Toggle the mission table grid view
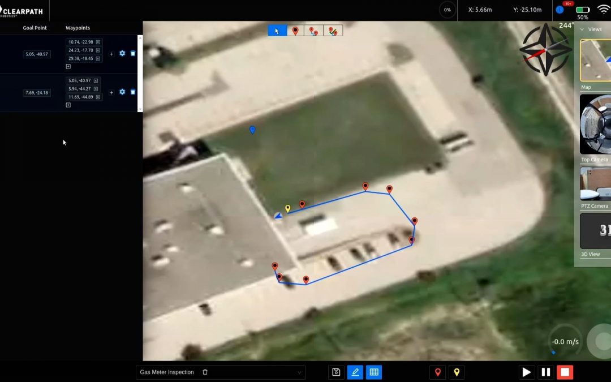The width and height of the screenshot is (611, 382). click(373, 372)
